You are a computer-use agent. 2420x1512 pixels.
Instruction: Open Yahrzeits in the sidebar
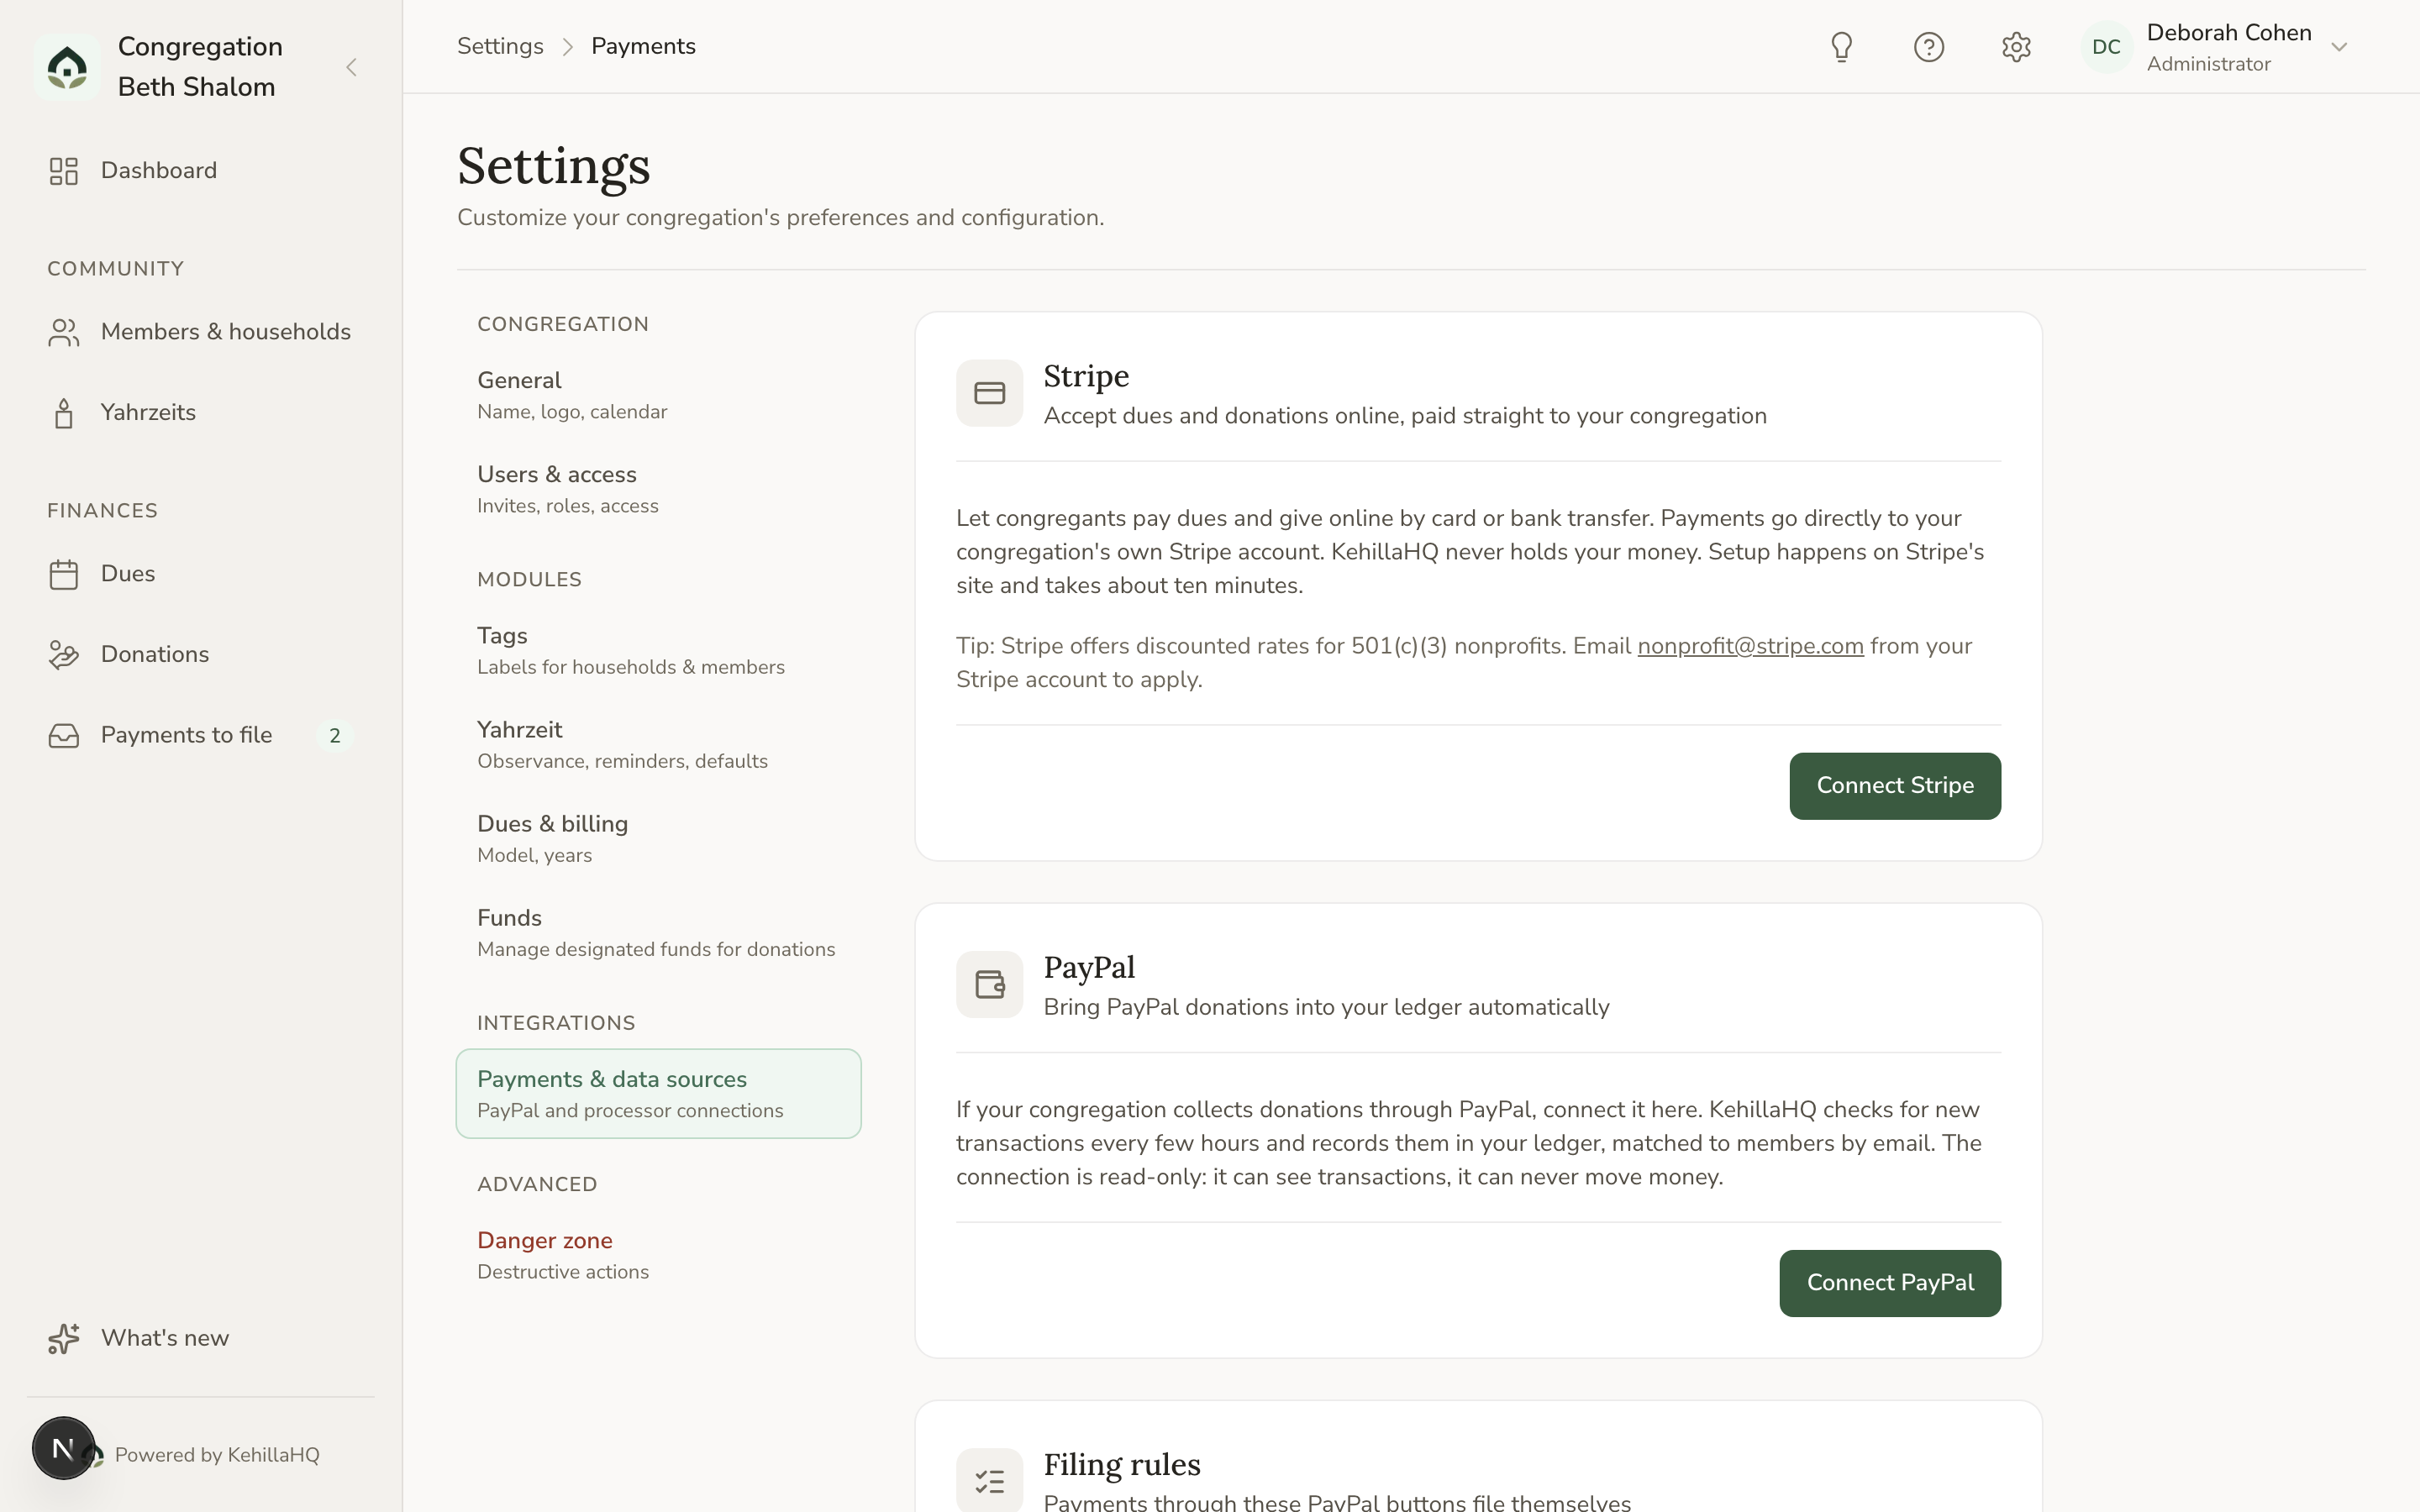click(x=200, y=413)
